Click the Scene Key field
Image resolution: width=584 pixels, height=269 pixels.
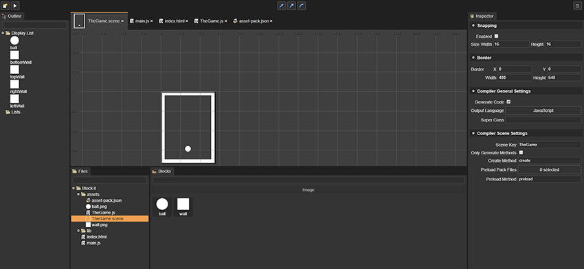click(x=550, y=144)
